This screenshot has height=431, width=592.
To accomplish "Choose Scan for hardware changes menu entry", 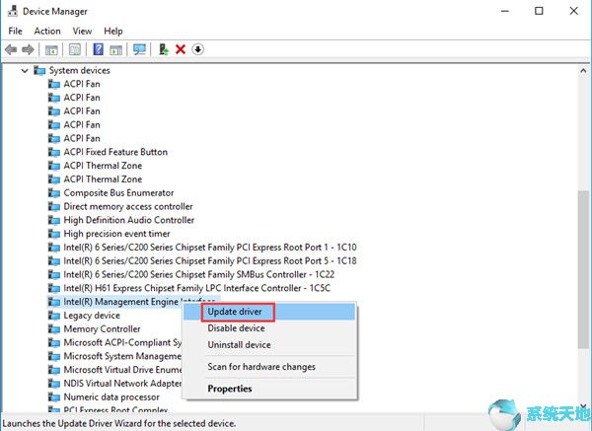I will coord(269,367).
